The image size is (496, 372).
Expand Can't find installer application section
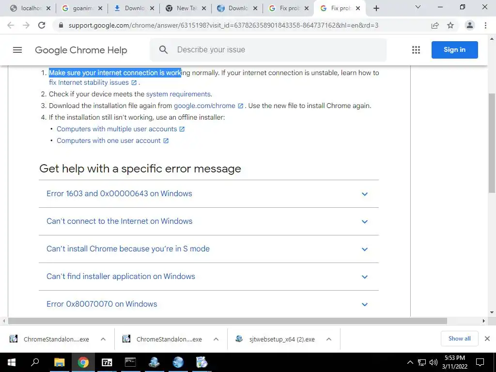click(209, 277)
